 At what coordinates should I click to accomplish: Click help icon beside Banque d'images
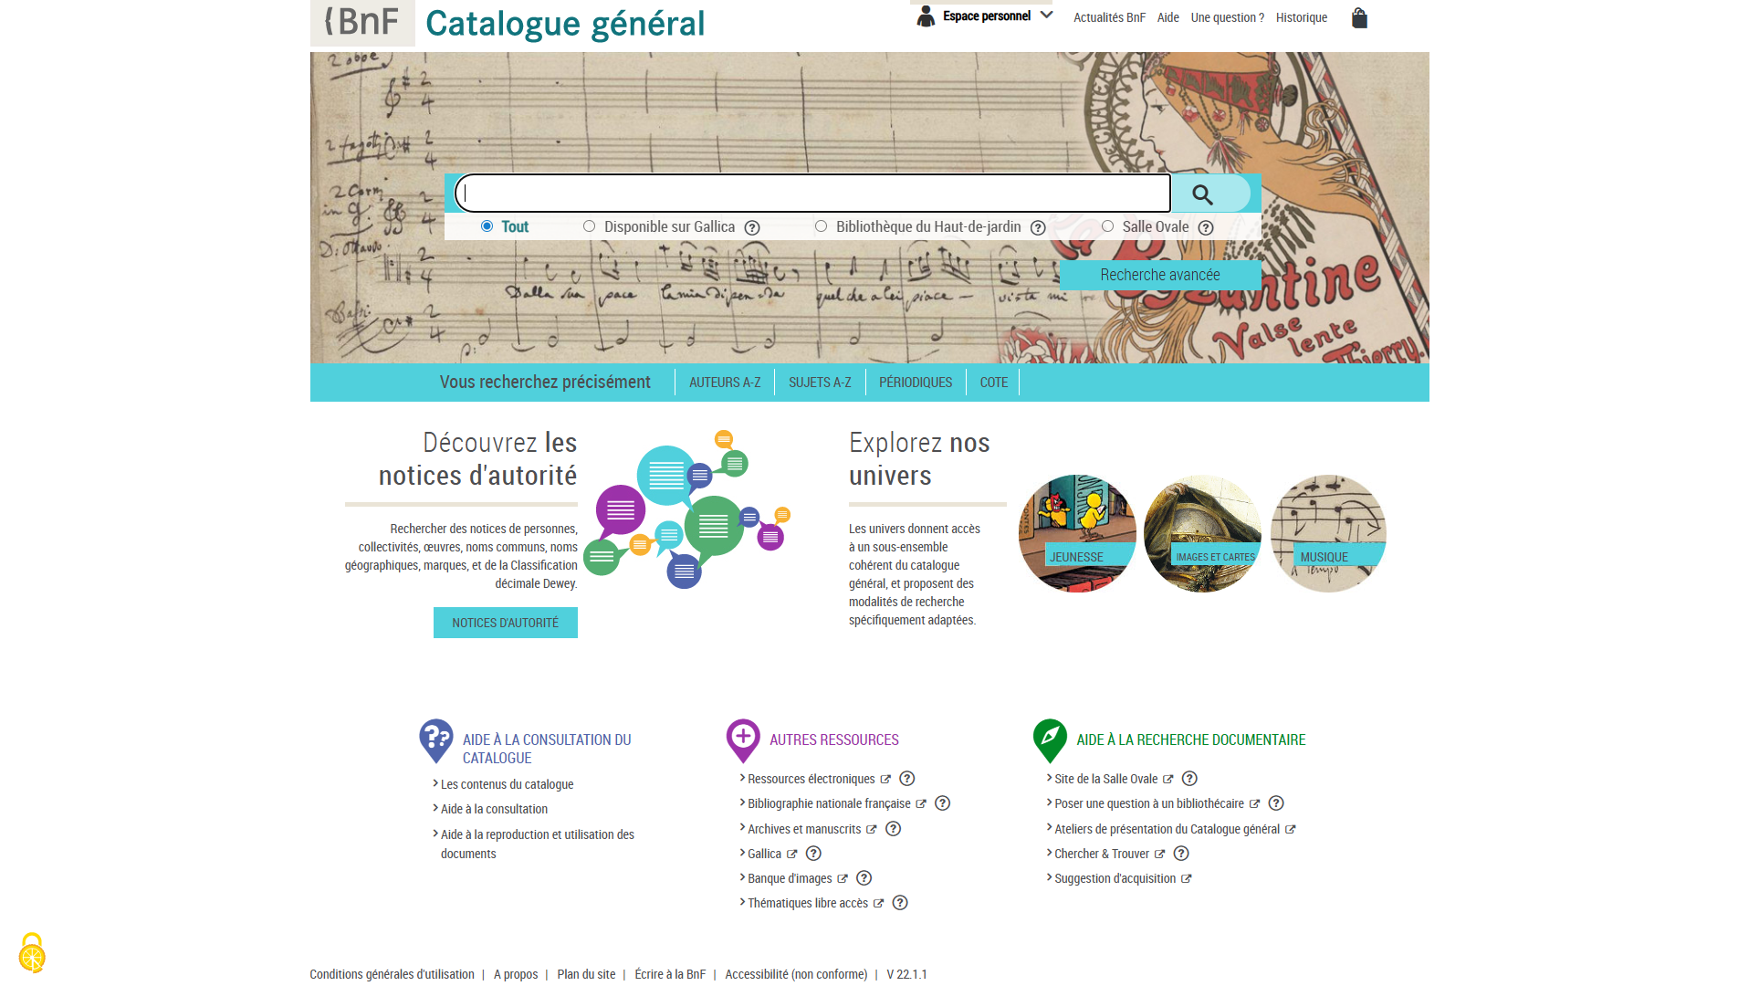click(x=864, y=878)
